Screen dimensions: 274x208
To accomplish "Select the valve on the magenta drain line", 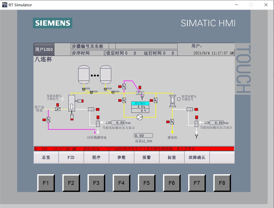I will (x=48, y=120).
